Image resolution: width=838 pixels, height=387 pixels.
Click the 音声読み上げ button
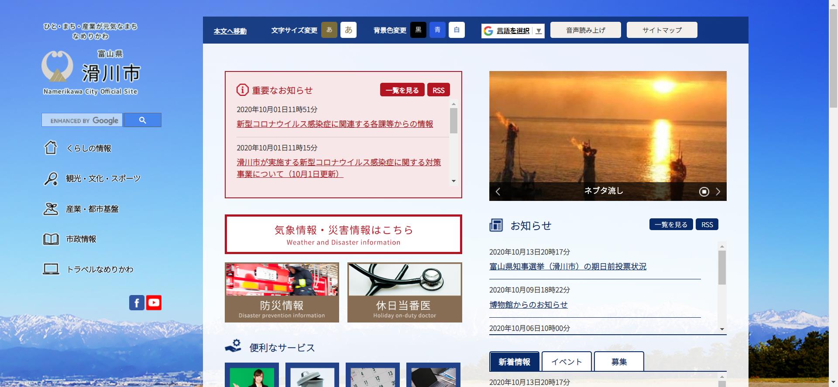[x=586, y=30]
